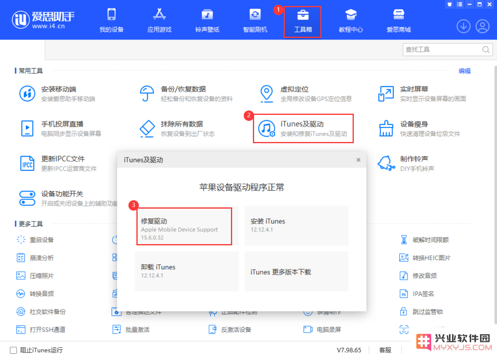
Task: Select the 智能刷机 tab
Action: pos(255,21)
